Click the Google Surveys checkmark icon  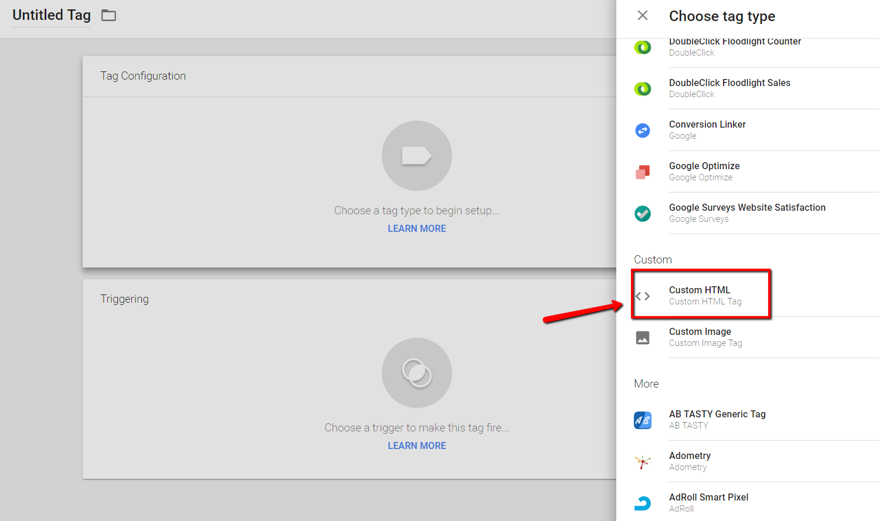(x=643, y=213)
